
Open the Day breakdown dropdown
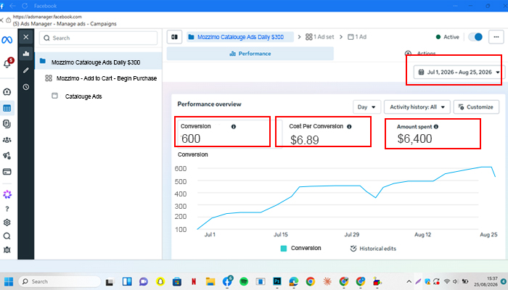point(366,107)
